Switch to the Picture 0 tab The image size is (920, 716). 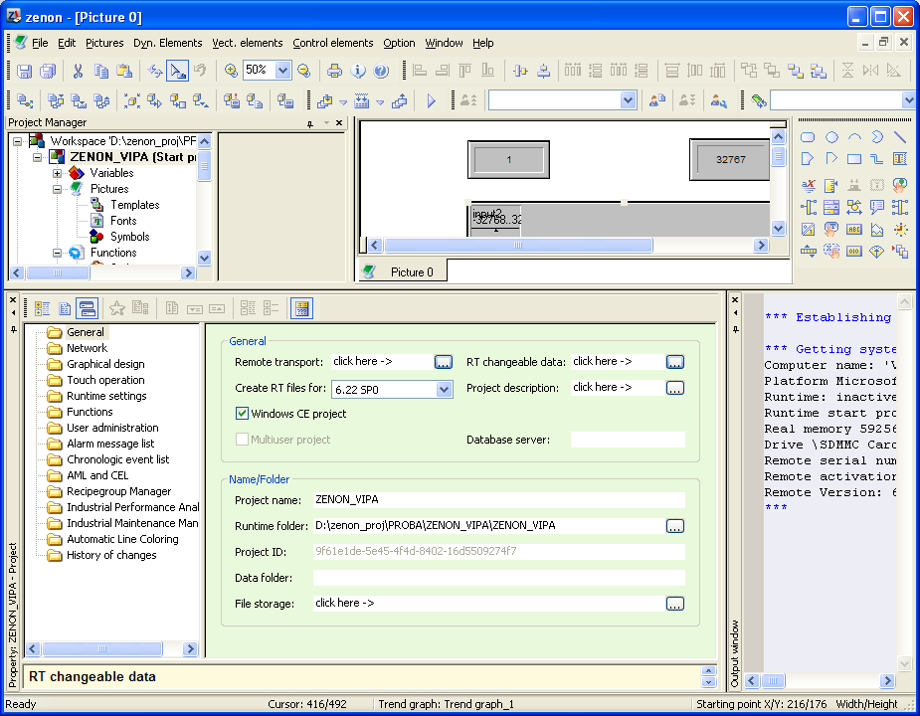coord(411,271)
